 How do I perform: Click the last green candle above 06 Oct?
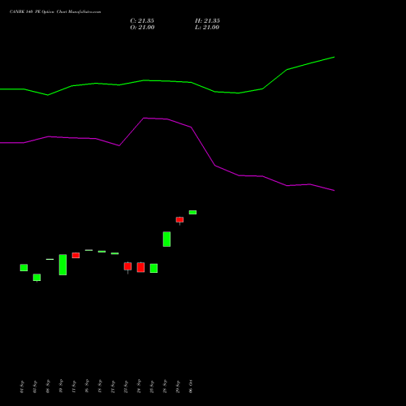point(192,213)
